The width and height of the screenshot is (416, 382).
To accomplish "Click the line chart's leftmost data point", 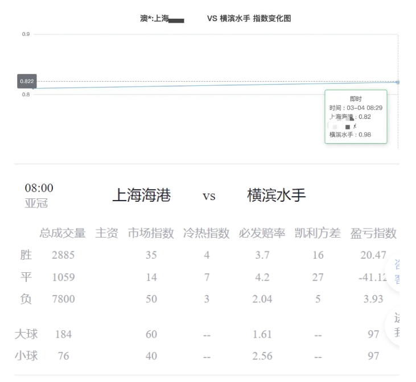I will coord(34,88).
